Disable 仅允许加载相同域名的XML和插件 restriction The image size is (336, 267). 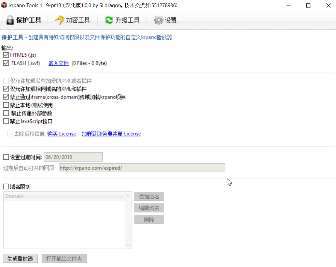5,89
